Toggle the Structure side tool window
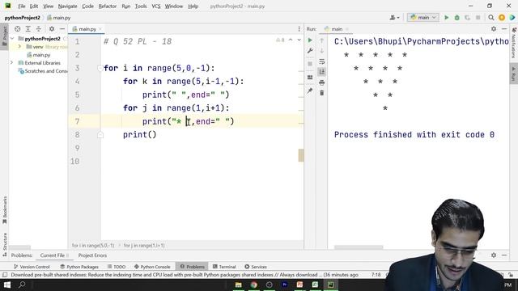The height and width of the screenshot is (291, 518). click(5, 244)
